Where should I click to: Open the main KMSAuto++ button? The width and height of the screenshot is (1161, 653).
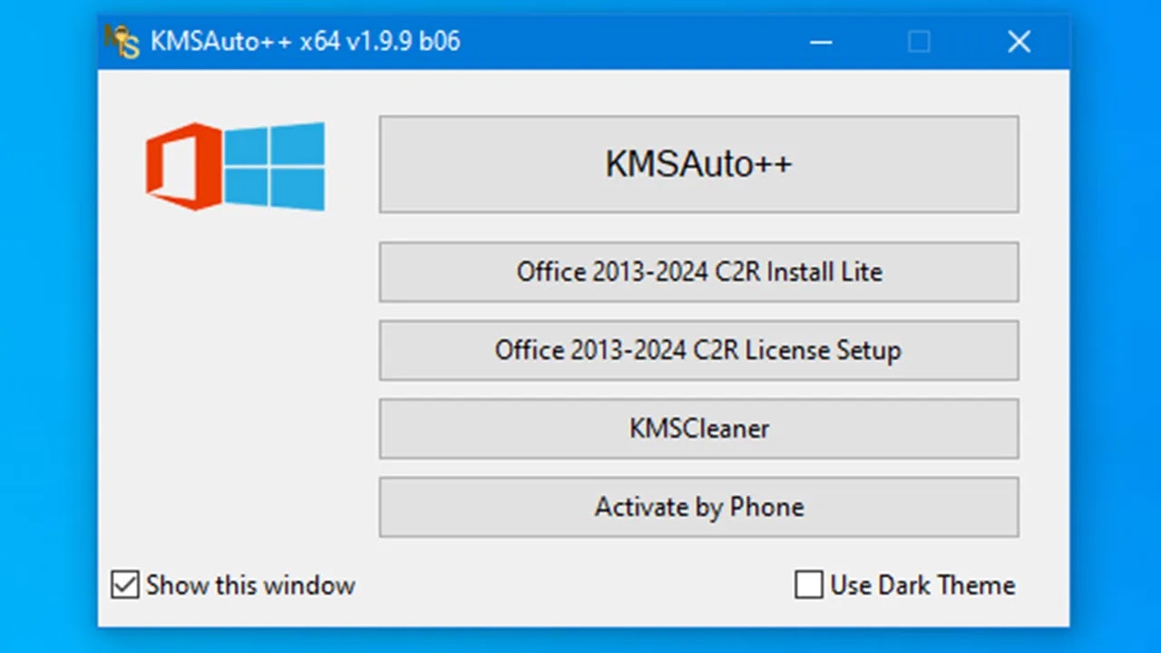[x=698, y=164]
